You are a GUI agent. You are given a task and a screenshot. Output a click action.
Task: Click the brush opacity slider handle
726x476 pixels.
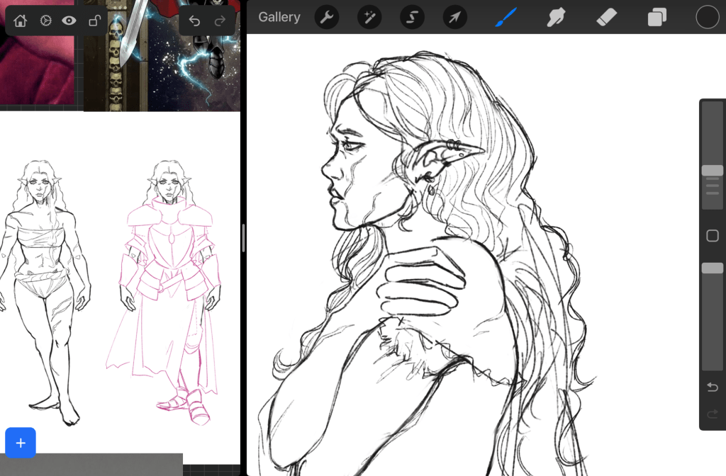[712, 268]
